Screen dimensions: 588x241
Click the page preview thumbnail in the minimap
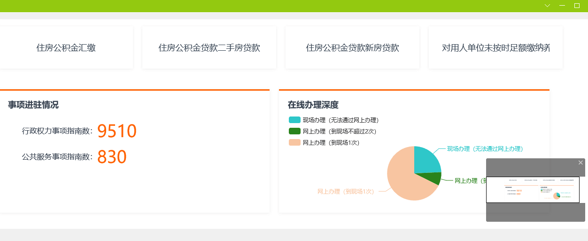pyautogui.click(x=533, y=190)
